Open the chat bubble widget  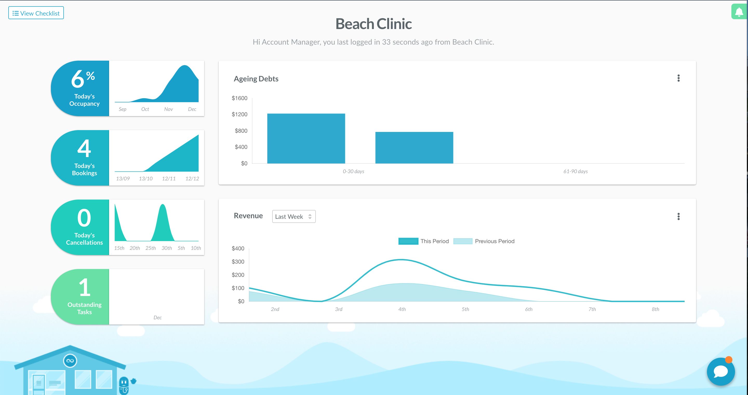coord(720,371)
